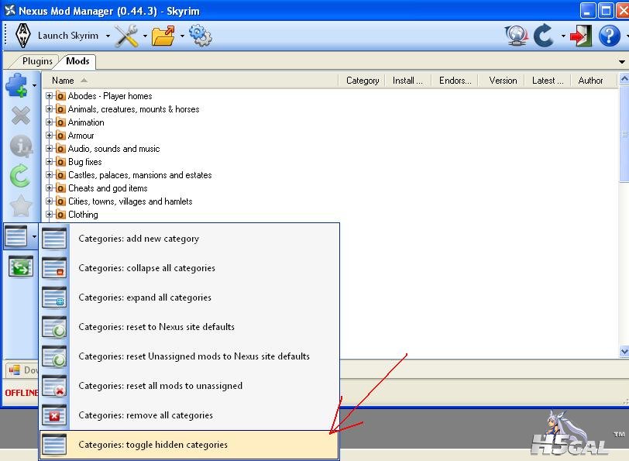The width and height of the screenshot is (629, 461).
Task: Click the mod list scrollbar down arrow
Action: pos(624,352)
